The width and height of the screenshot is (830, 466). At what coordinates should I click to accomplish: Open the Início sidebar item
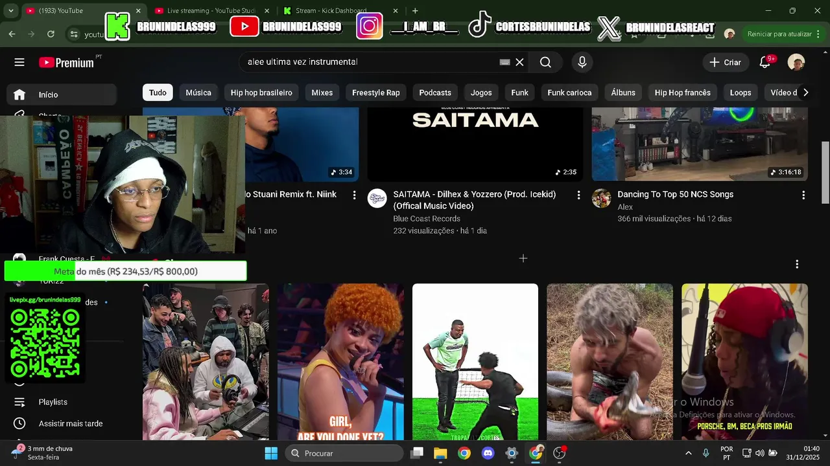[x=62, y=94]
